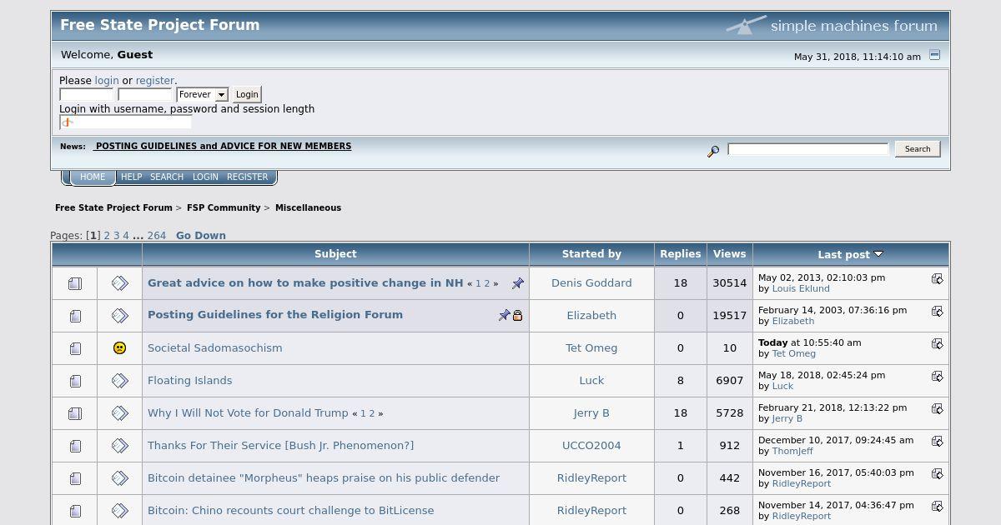Image resolution: width=1001 pixels, height=525 pixels.
Task: Sort topics by Subject column header
Action: pyautogui.click(x=335, y=254)
